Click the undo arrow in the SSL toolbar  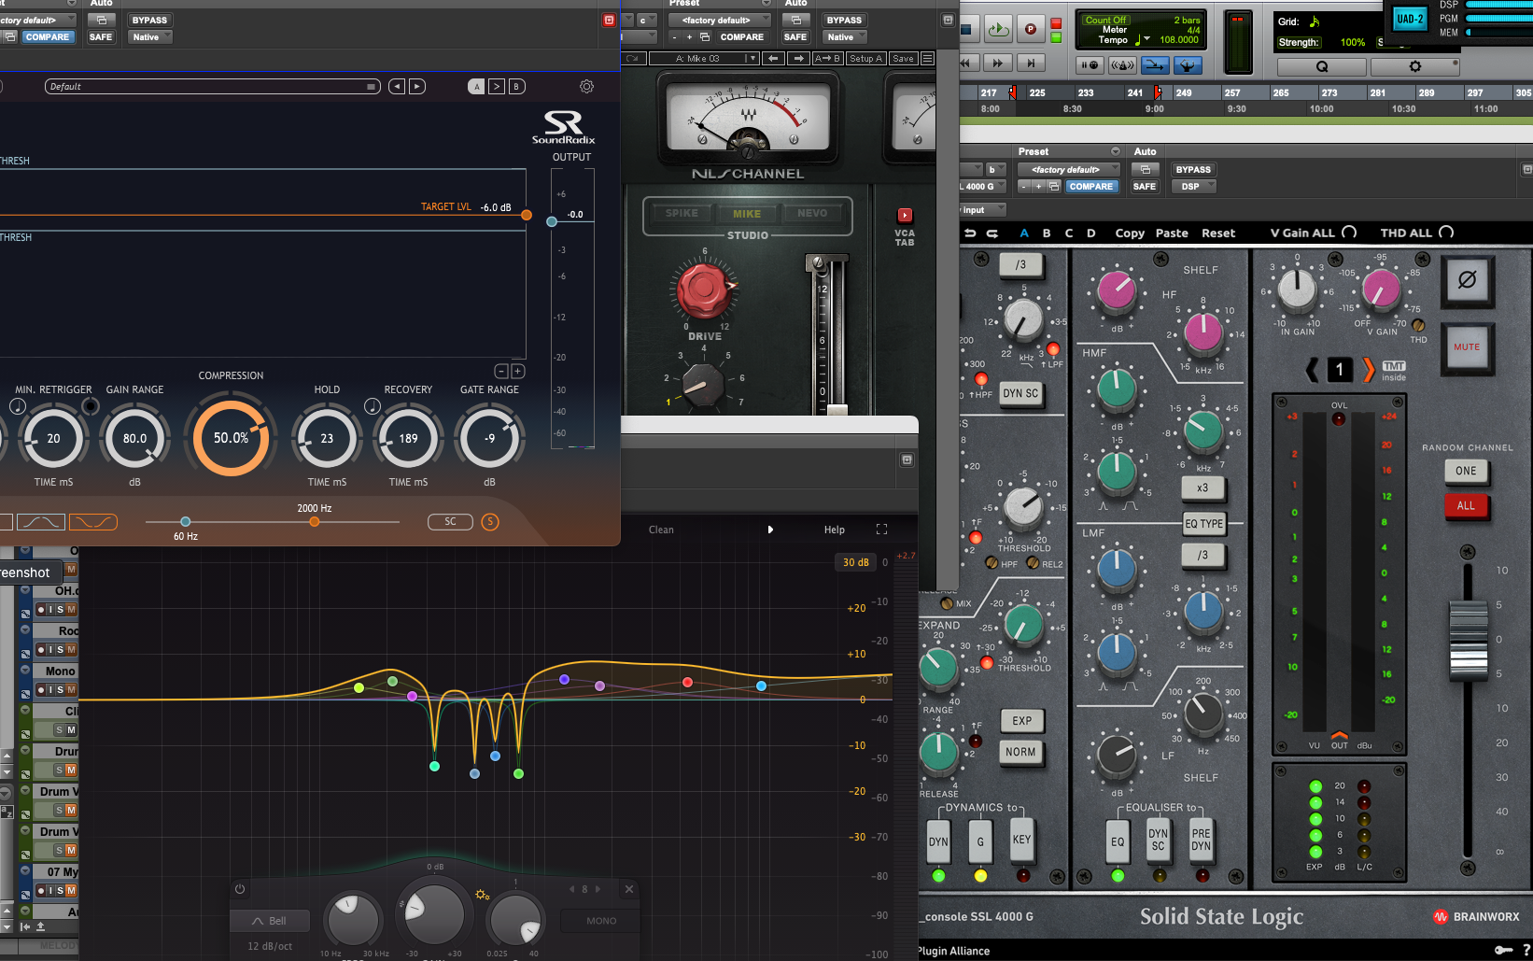970,233
